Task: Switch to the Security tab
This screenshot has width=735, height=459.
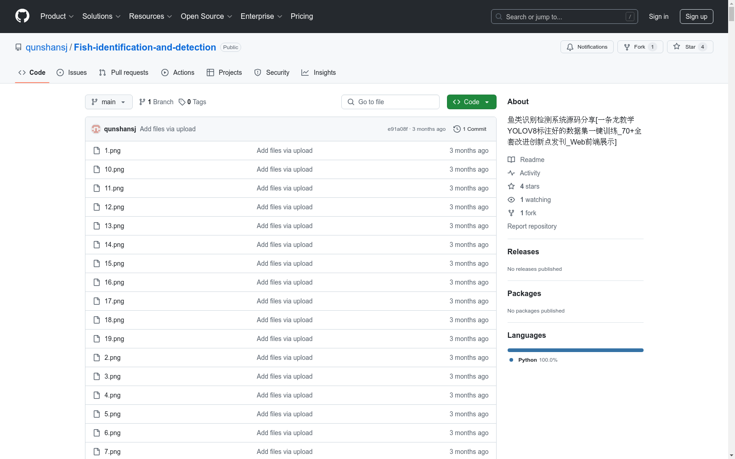Action: 272,73
